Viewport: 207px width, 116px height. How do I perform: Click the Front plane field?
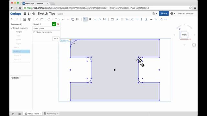click(x=46, y=28)
